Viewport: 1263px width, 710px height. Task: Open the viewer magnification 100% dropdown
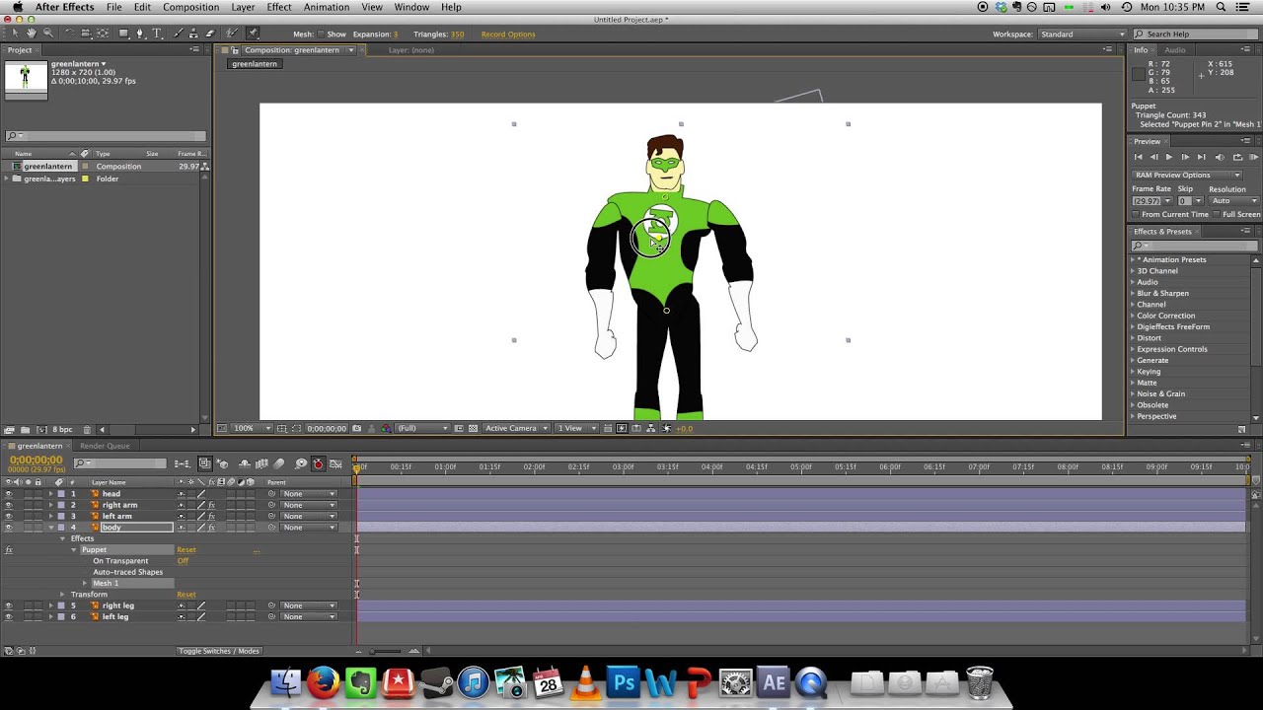click(x=252, y=428)
